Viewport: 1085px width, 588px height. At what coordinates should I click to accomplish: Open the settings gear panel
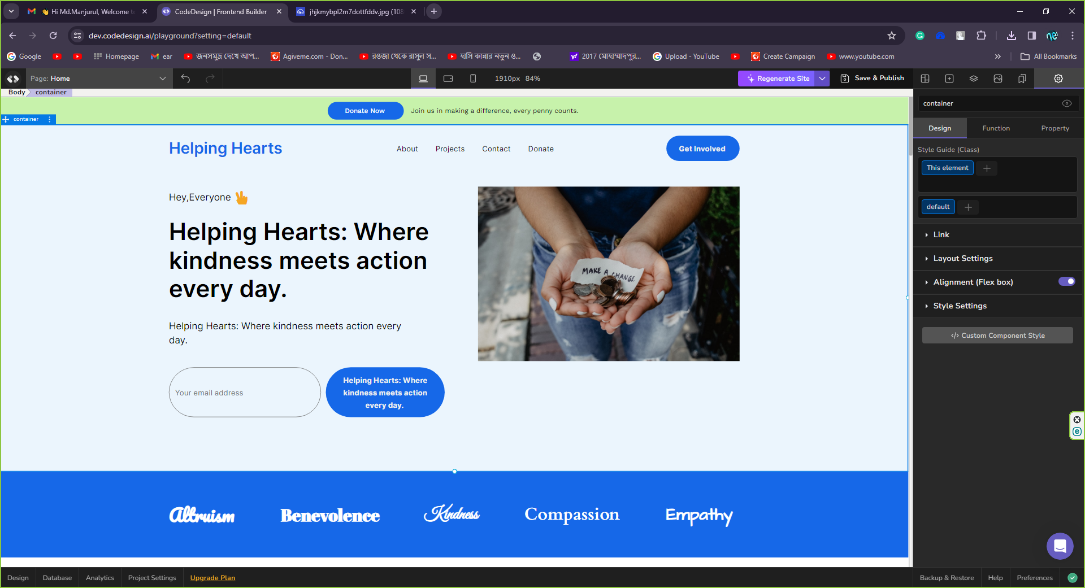click(1058, 79)
